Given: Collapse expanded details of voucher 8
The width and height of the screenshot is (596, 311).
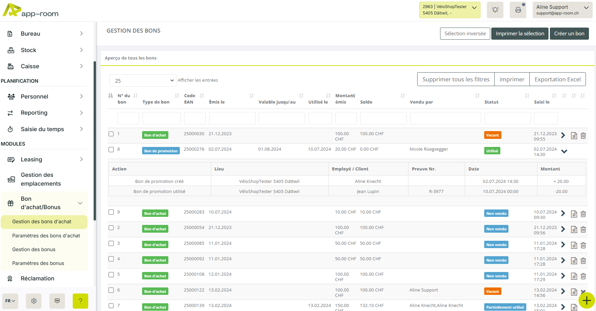Looking at the screenshot, I should [x=564, y=151].
